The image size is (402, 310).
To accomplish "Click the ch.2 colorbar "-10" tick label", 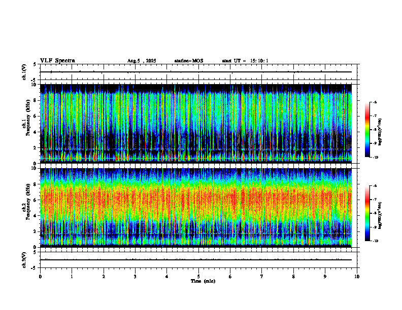I will pyautogui.click(x=376, y=241).
